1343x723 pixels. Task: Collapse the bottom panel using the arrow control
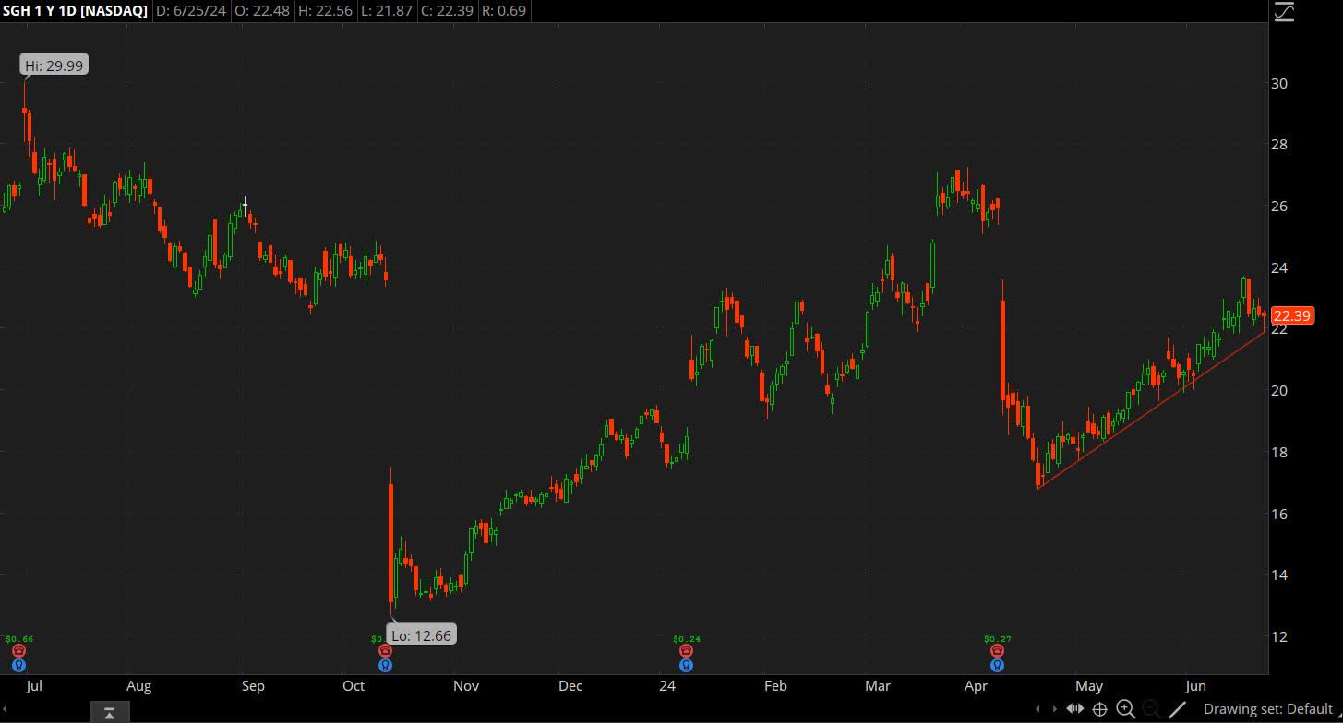click(108, 713)
